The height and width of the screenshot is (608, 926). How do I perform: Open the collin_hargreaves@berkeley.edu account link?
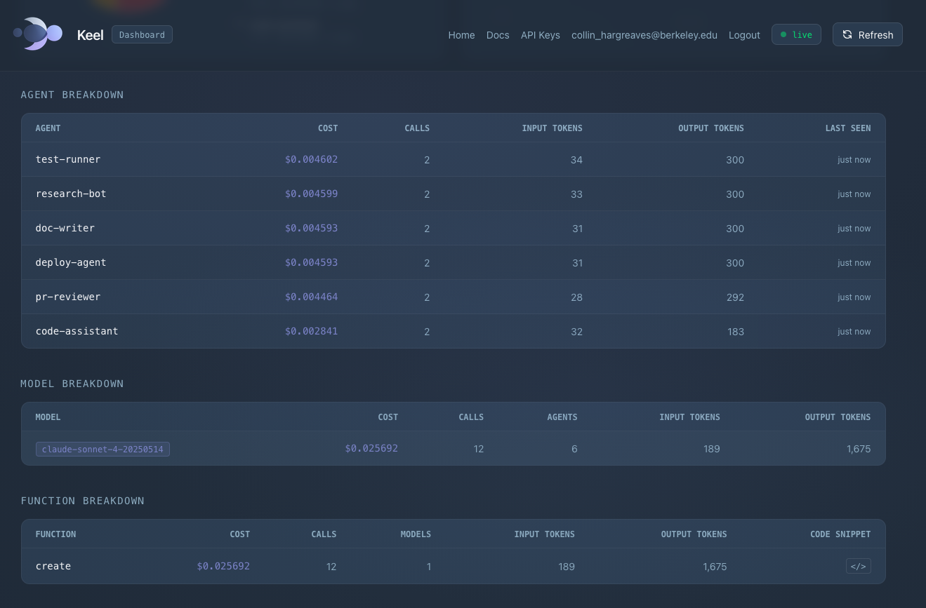tap(644, 35)
